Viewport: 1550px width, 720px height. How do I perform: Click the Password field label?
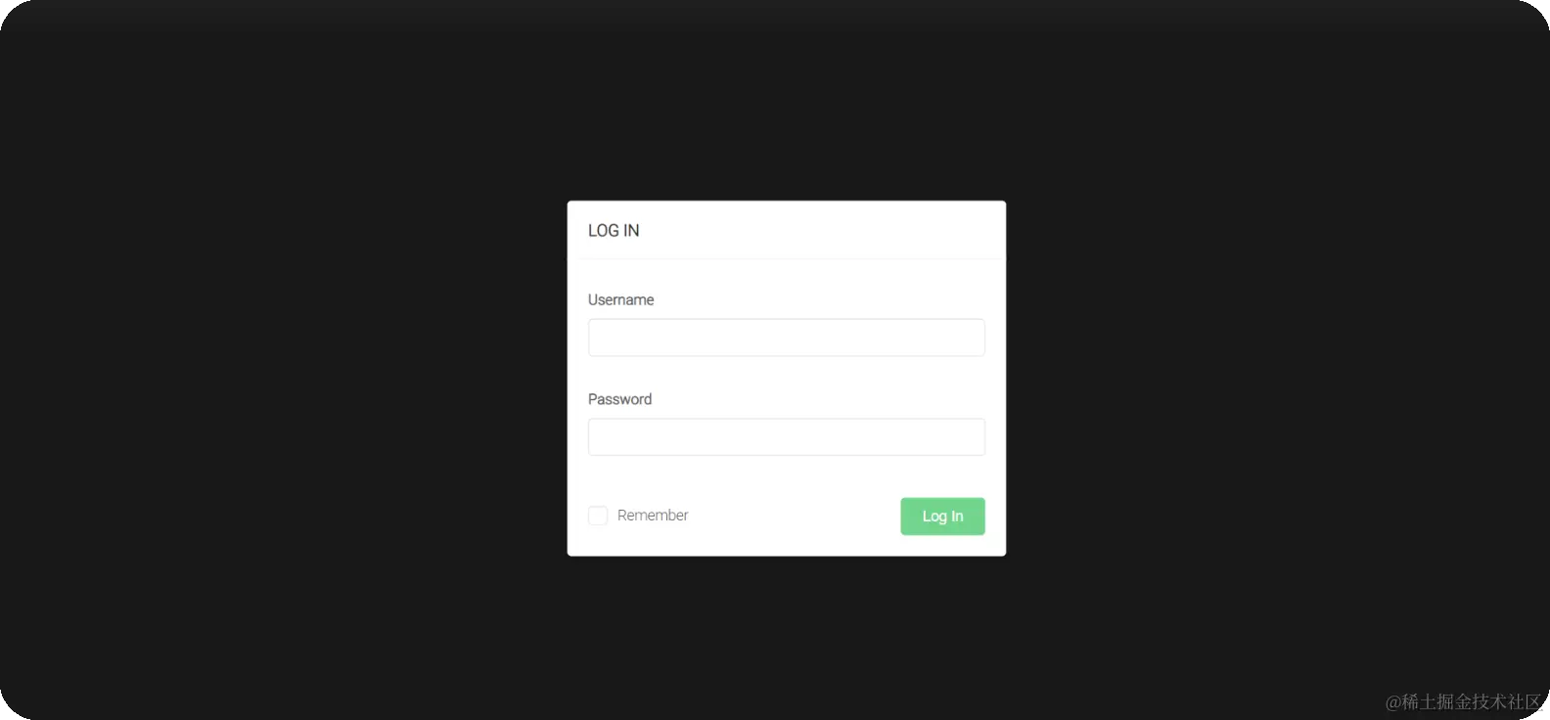[619, 399]
